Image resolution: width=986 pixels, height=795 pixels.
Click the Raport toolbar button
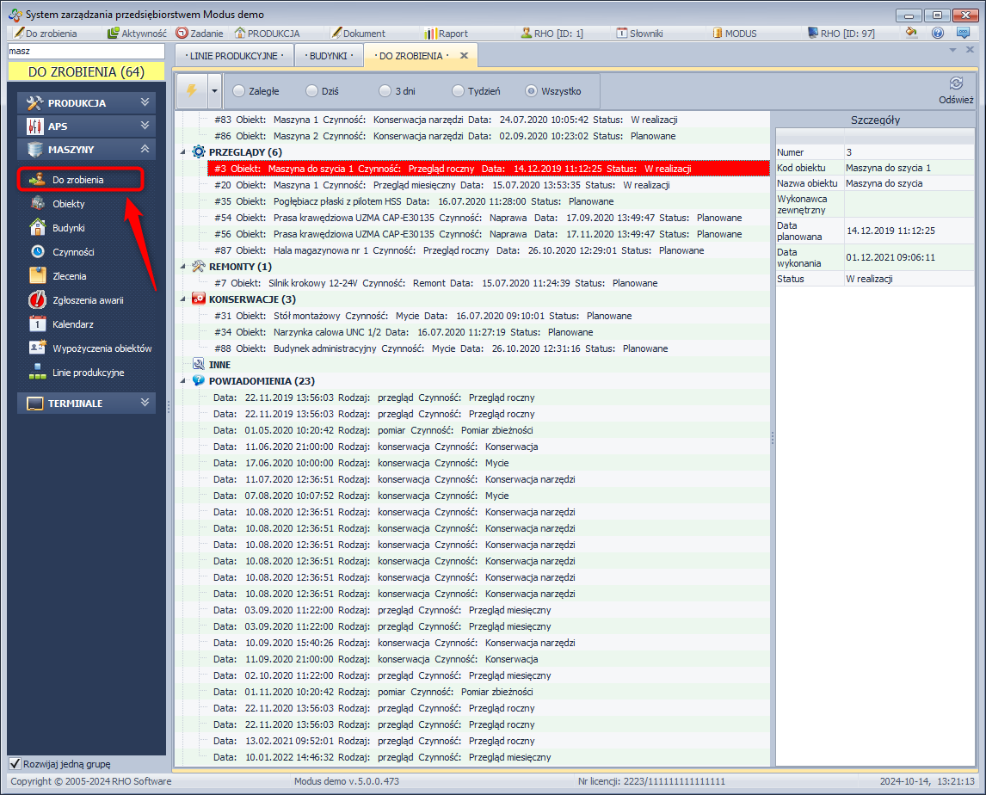pos(446,34)
